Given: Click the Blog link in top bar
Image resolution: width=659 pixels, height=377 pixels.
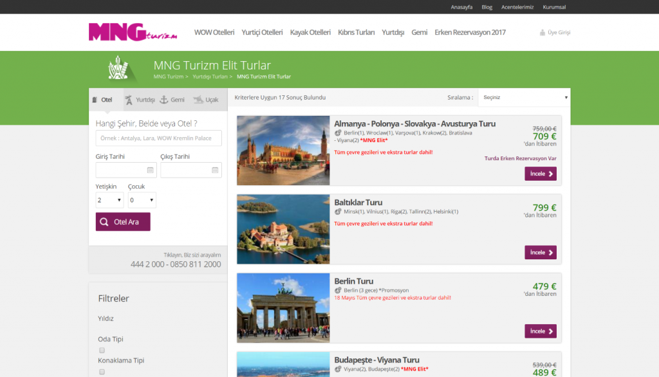Looking at the screenshot, I should [x=487, y=7].
